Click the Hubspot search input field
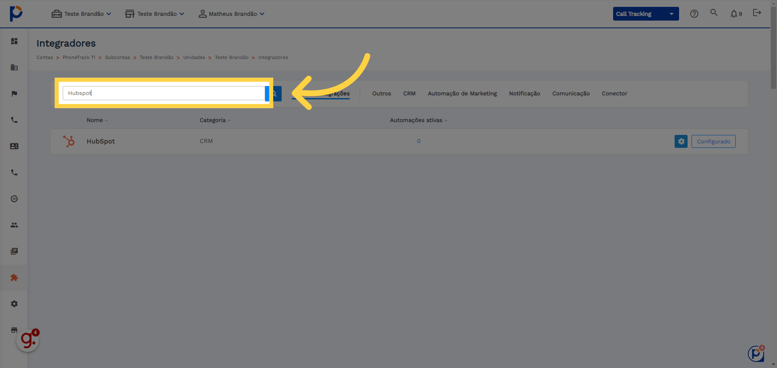This screenshot has width=777, height=368. pos(164,93)
